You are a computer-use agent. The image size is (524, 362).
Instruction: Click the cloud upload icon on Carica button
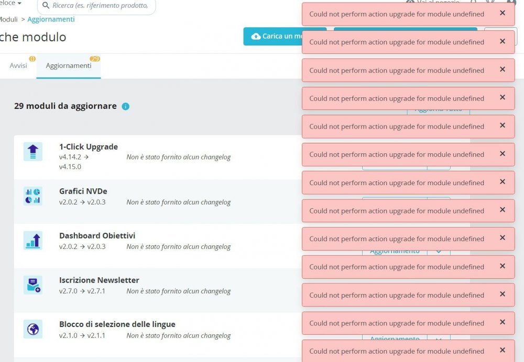click(256, 36)
